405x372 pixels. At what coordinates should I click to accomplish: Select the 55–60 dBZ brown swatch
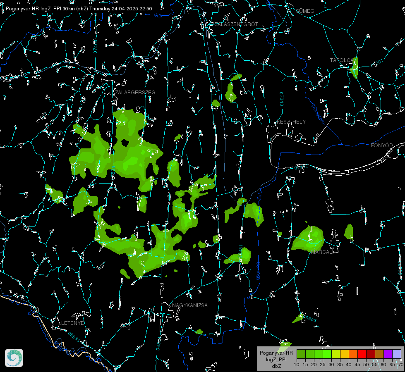point(379,354)
